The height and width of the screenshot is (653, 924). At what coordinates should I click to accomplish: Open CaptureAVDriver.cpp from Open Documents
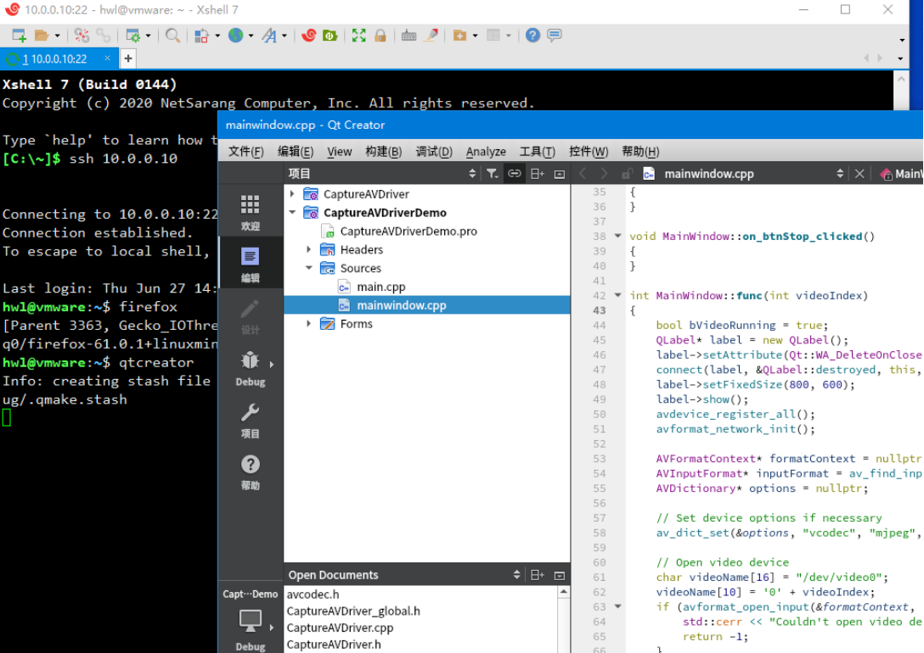(340, 628)
